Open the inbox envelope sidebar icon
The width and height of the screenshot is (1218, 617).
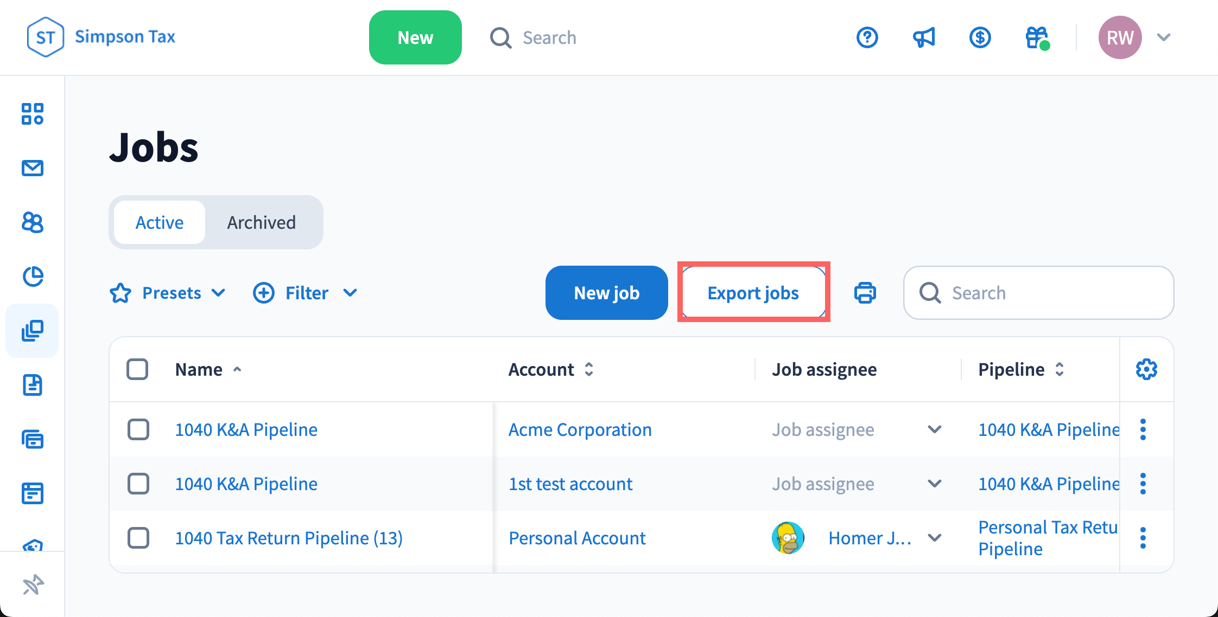point(33,168)
